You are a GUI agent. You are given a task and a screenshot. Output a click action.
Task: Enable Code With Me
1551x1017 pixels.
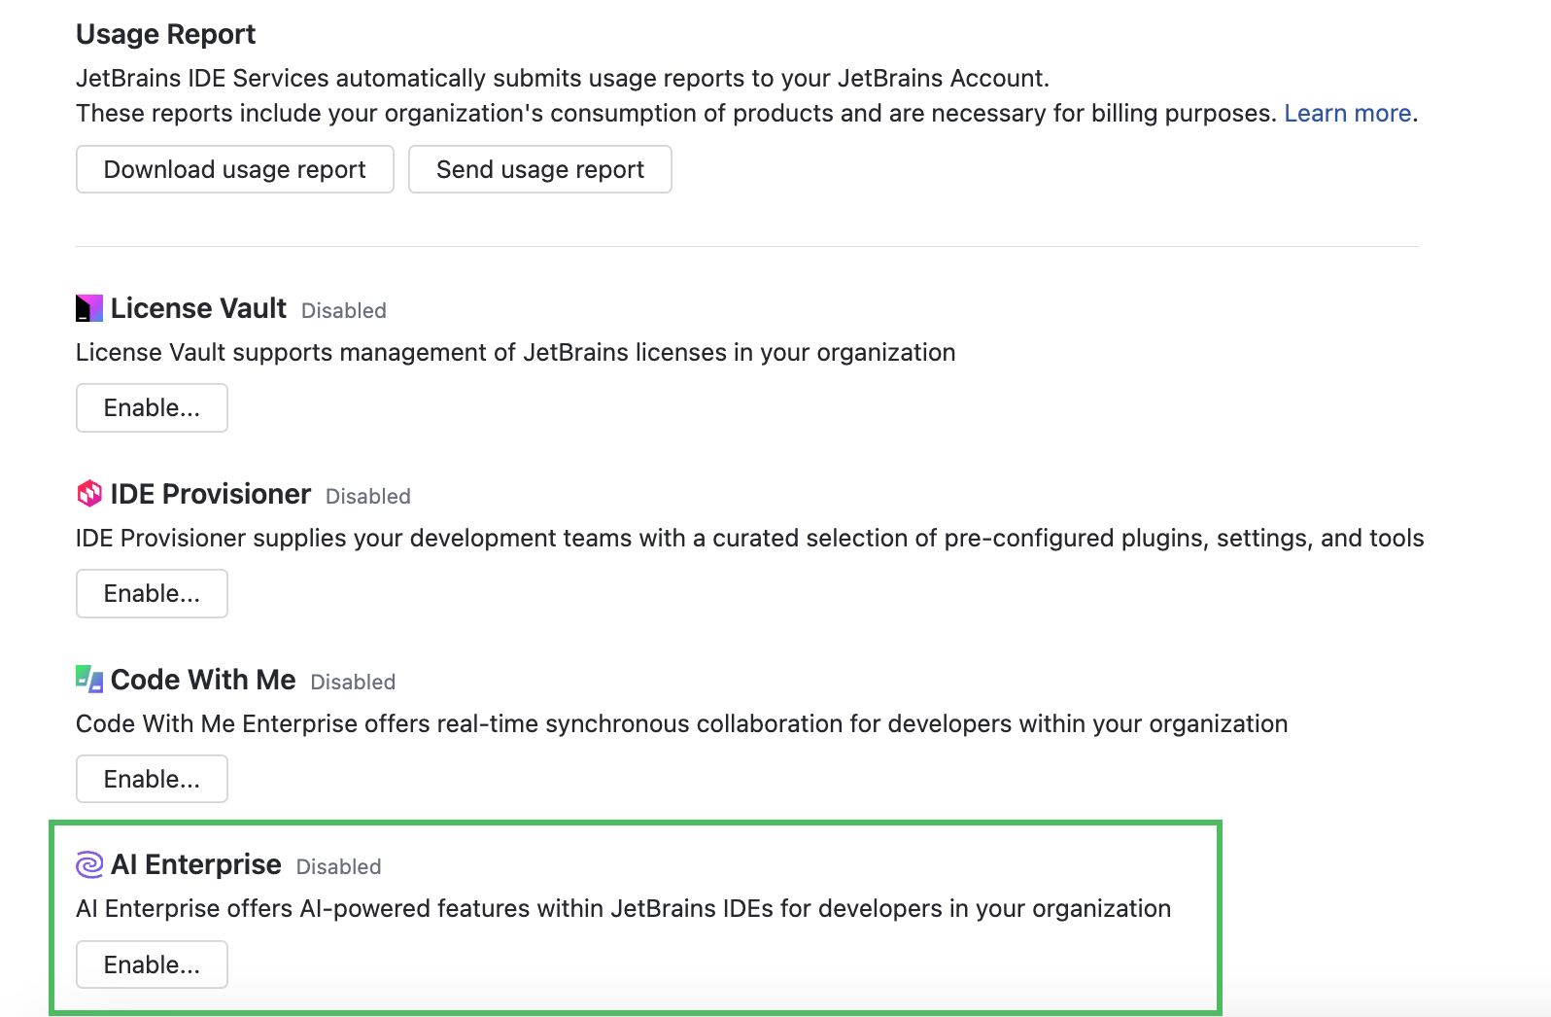pos(151,778)
